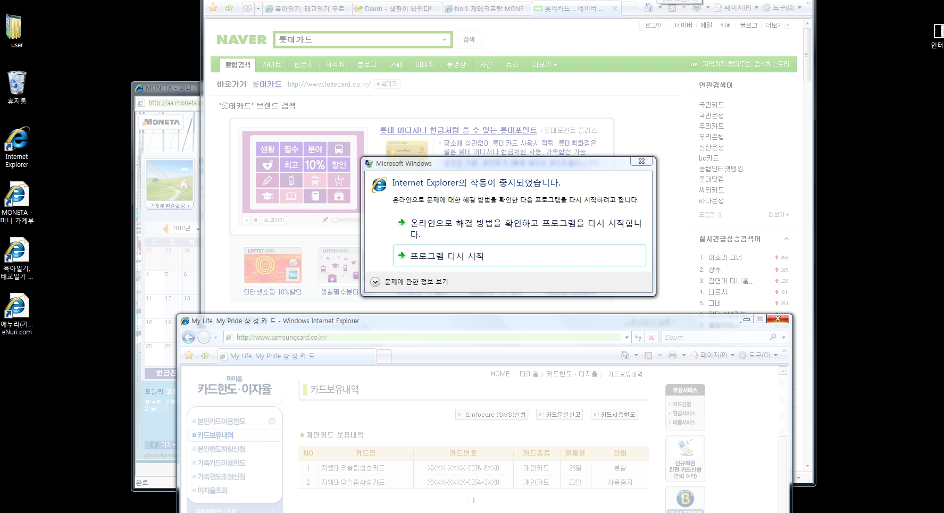Open Quick Tabs dropdown arrow in Naver window
The image size is (944, 513).
pos(258,9)
